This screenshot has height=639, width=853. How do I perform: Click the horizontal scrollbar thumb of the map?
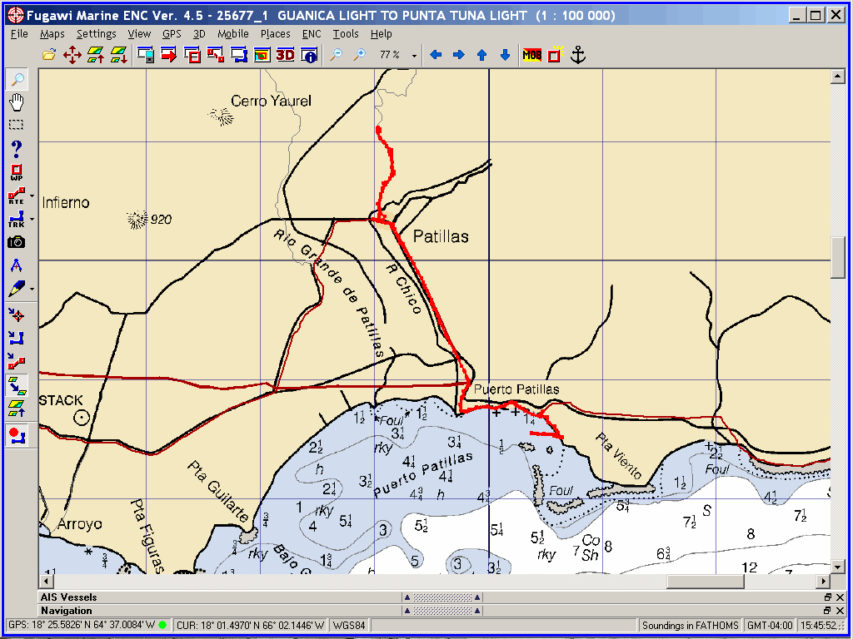tap(705, 581)
